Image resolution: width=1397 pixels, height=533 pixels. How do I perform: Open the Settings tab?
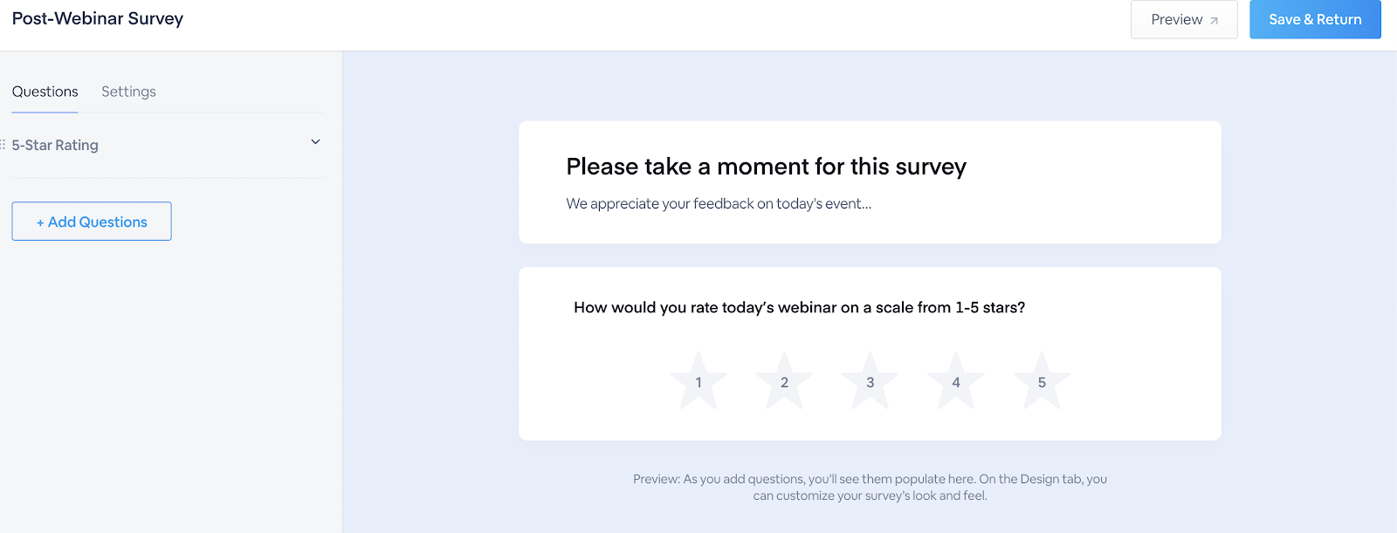[128, 92]
